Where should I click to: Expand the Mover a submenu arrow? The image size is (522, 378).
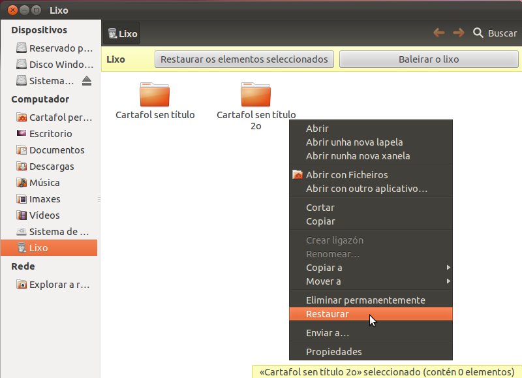448,281
